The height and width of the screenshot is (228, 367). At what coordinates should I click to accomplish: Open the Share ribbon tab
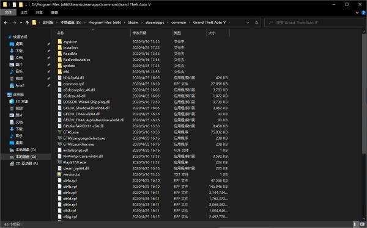click(x=39, y=13)
